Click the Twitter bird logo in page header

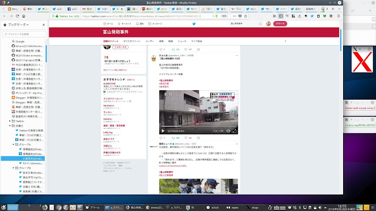pyautogui.click(x=194, y=23)
